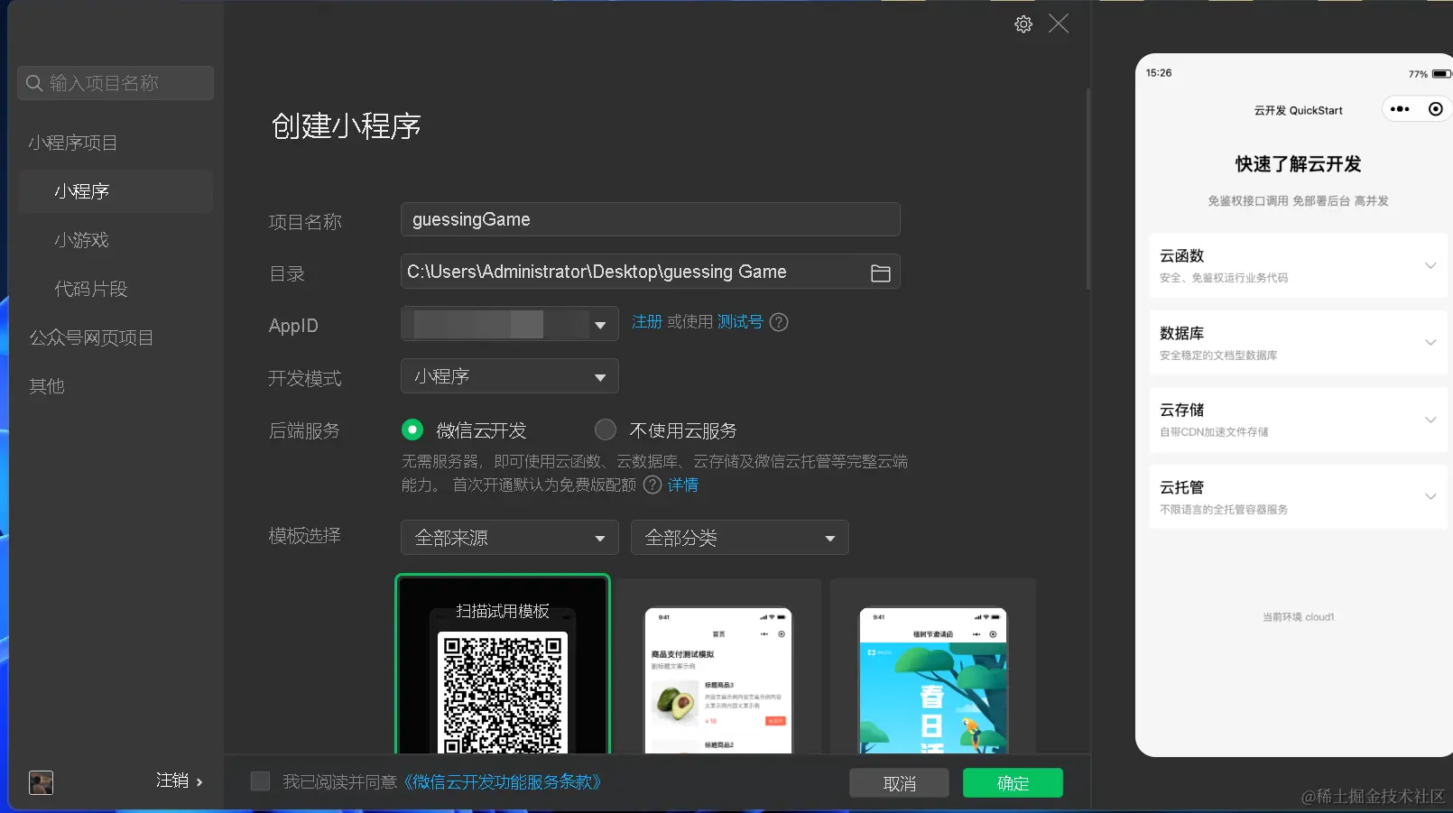This screenshot has height=813, width=1453.
Task: Click the magnifier icon in the project search box
Action: pos(33,83)
